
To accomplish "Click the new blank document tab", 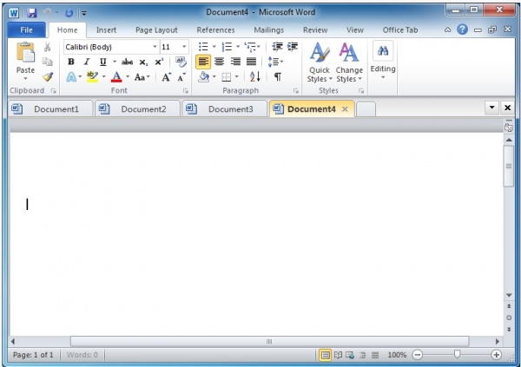I will (366, 109).
